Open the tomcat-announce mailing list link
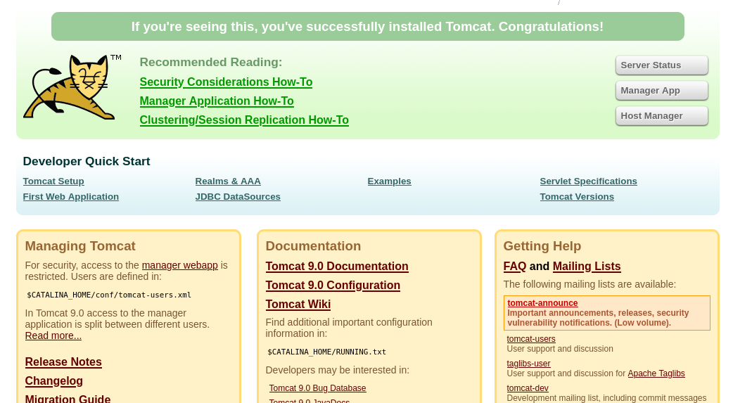The height and width of the screenshot is (403, 752). [542, 303]
